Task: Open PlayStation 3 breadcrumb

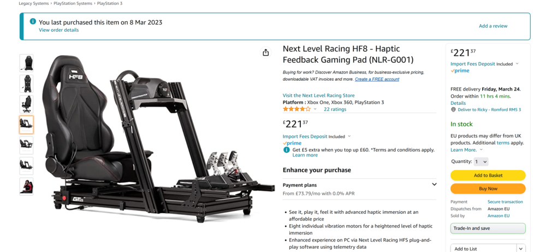Action: coord(110,3)
